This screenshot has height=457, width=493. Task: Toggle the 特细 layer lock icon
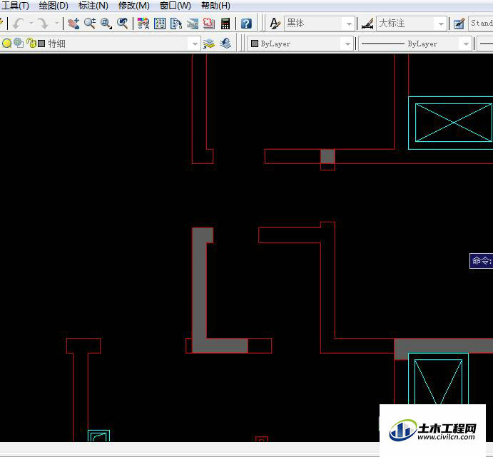31,43
